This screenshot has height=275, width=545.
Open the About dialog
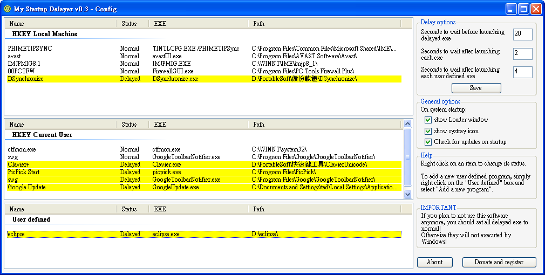(435, 263)
